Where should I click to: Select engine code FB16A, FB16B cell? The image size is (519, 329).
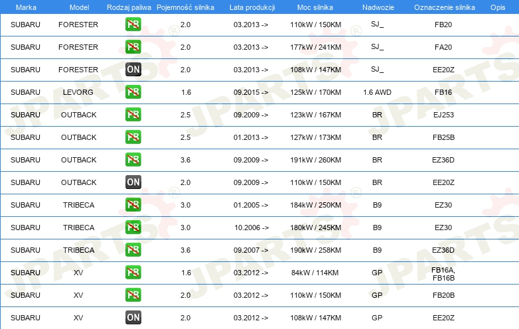pos(443,274)
